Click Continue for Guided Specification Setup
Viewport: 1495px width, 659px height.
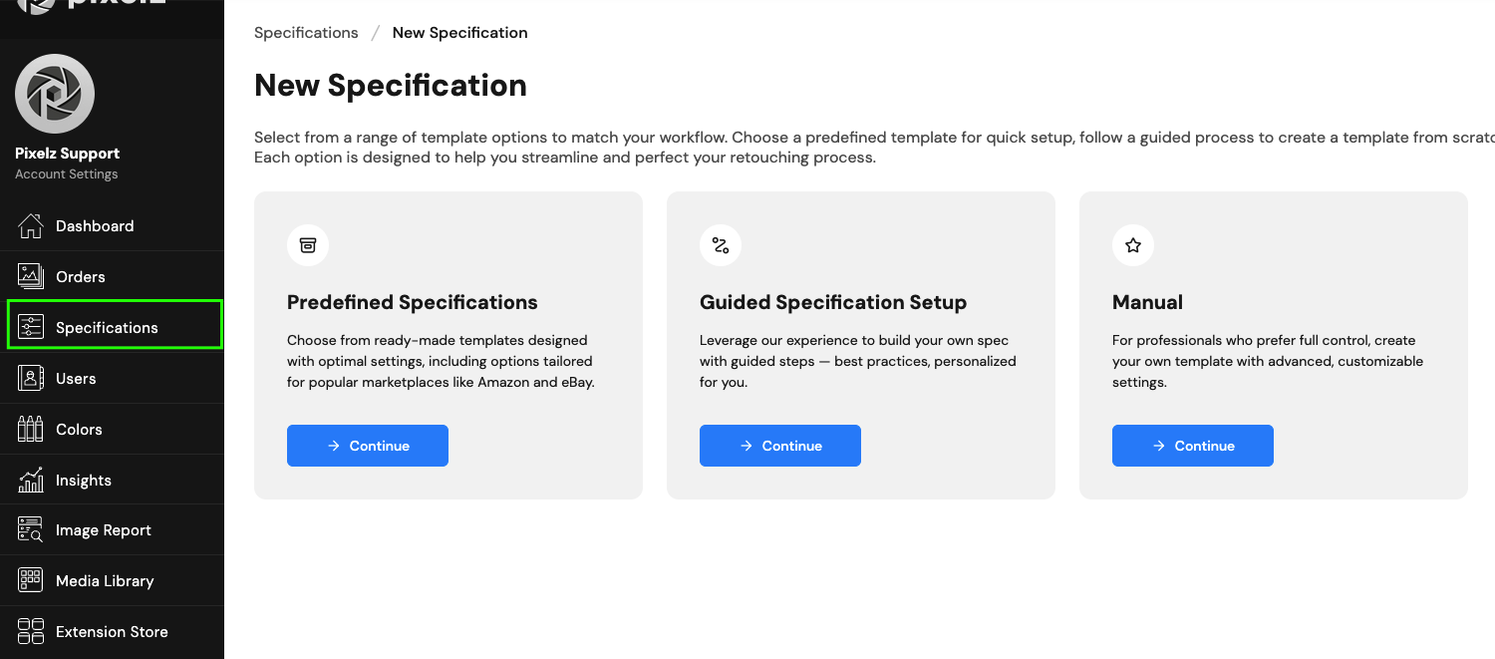tap(779, 446)
